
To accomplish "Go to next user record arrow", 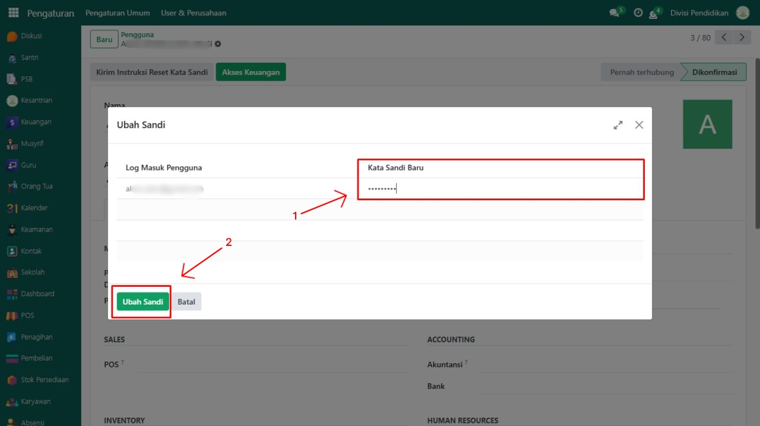I will tap(742, 37).
